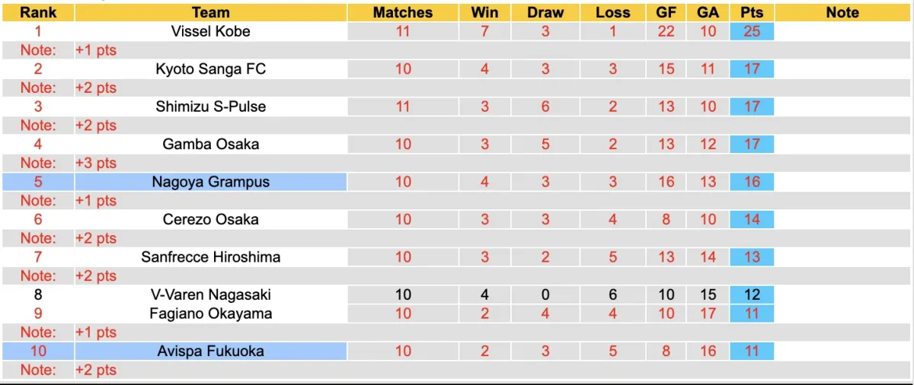The image size is (914, 385).
Task: Click the Win column header
Action: coord(485,12)
